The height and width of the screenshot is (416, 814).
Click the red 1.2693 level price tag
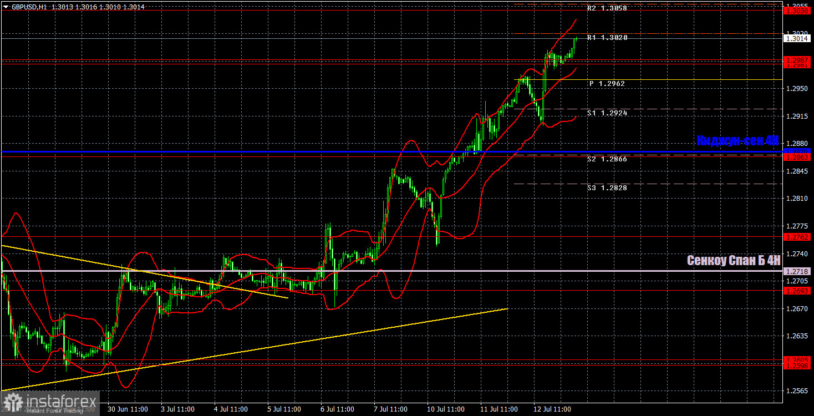pyautogui.click(x=797, y=291)
